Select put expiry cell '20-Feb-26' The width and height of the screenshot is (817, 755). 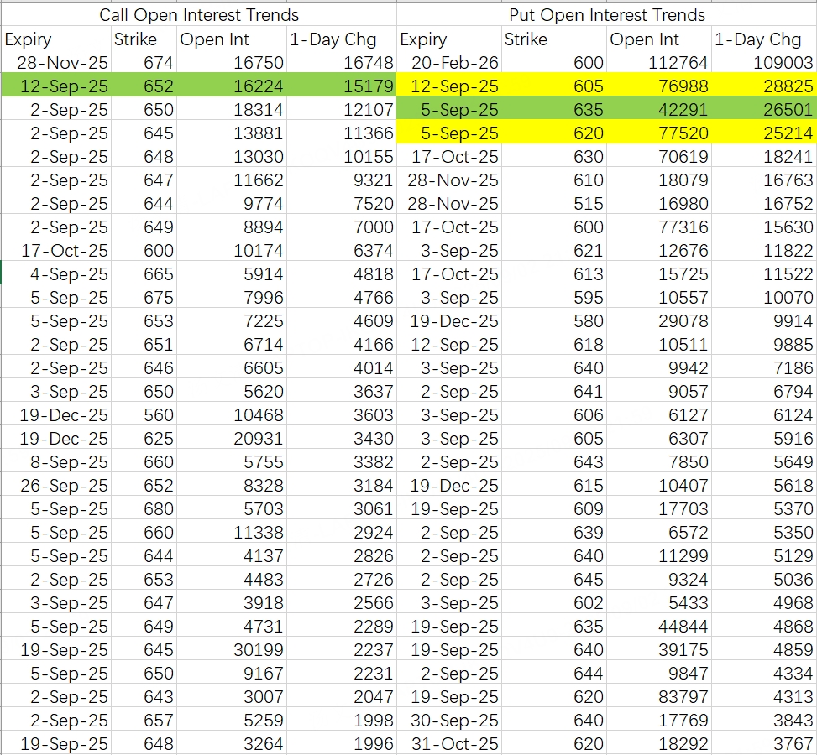coord(449,62)
